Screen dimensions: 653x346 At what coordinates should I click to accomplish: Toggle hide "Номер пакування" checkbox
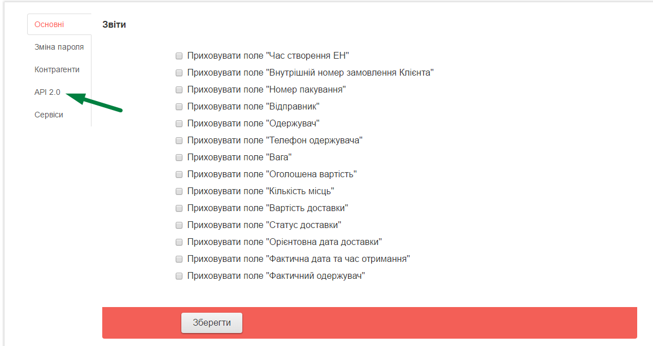[x=179, y=90]
